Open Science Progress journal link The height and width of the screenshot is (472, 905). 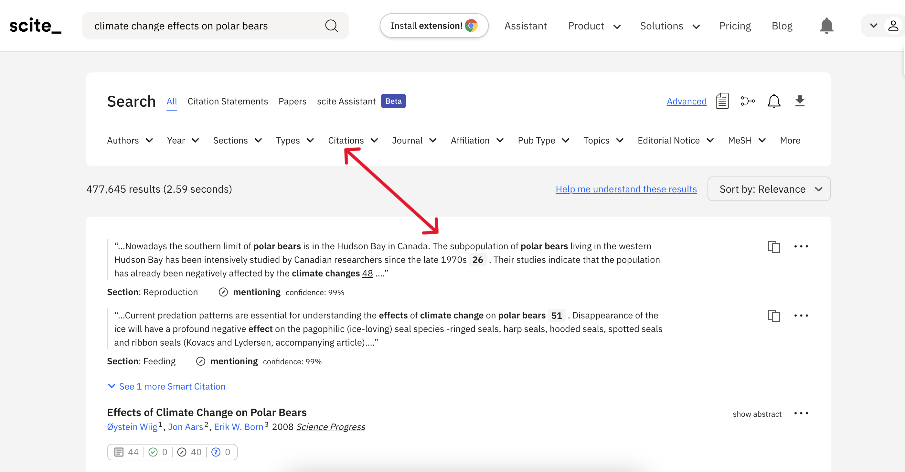330,427
